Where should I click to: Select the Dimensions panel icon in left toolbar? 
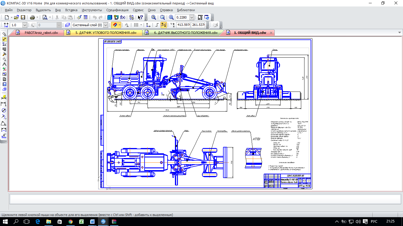[4, 39]
